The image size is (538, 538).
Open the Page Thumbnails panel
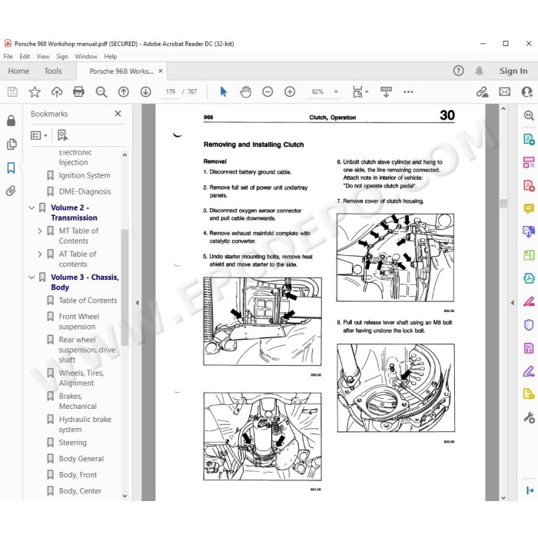[x=11, y=144]
